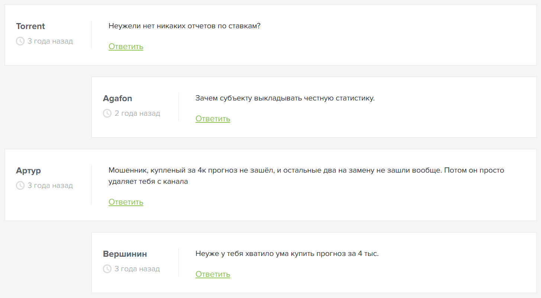Select the Agafon username
This screenshot has height=298, width=541.
point(117,98)
